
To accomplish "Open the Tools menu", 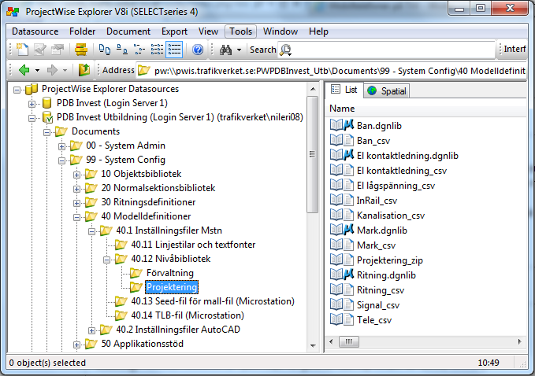I will tap(240, 31).
